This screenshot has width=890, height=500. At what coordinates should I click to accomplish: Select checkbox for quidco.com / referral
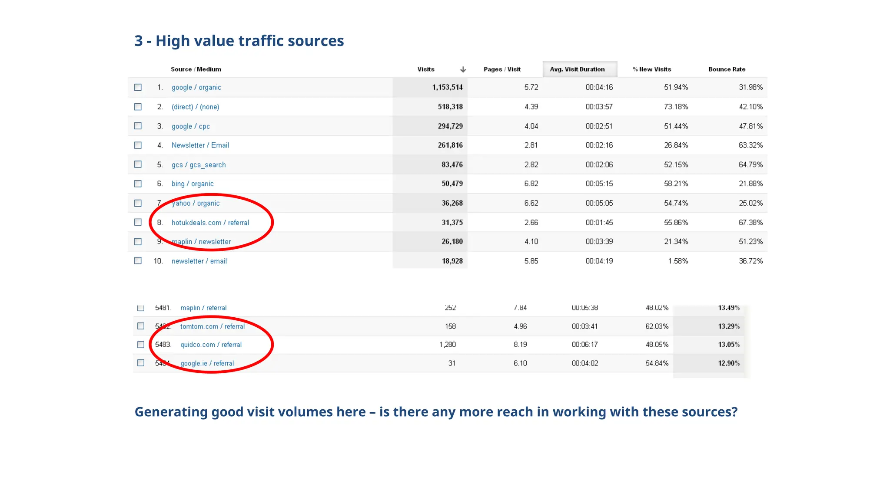(x=141, y=345)
